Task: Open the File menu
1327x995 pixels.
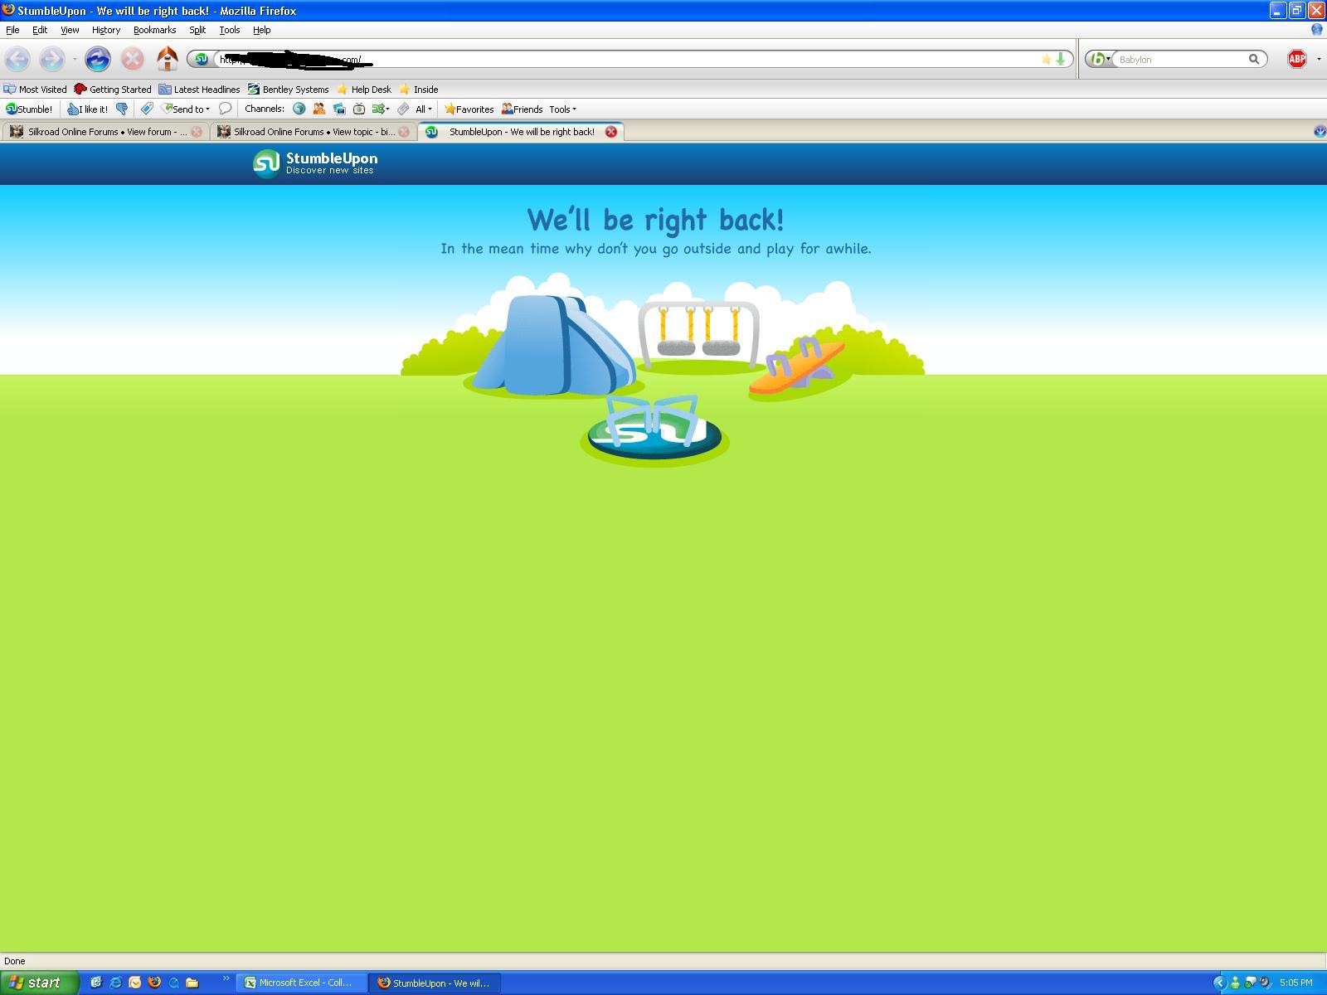Action: [12, 30]
